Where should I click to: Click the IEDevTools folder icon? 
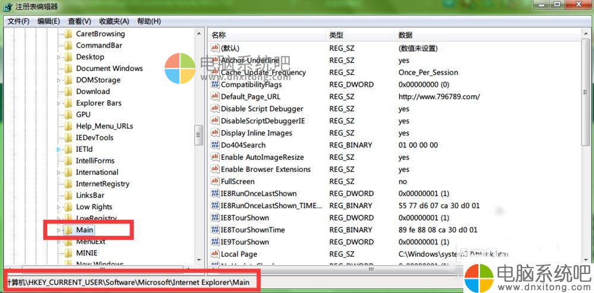68,138
